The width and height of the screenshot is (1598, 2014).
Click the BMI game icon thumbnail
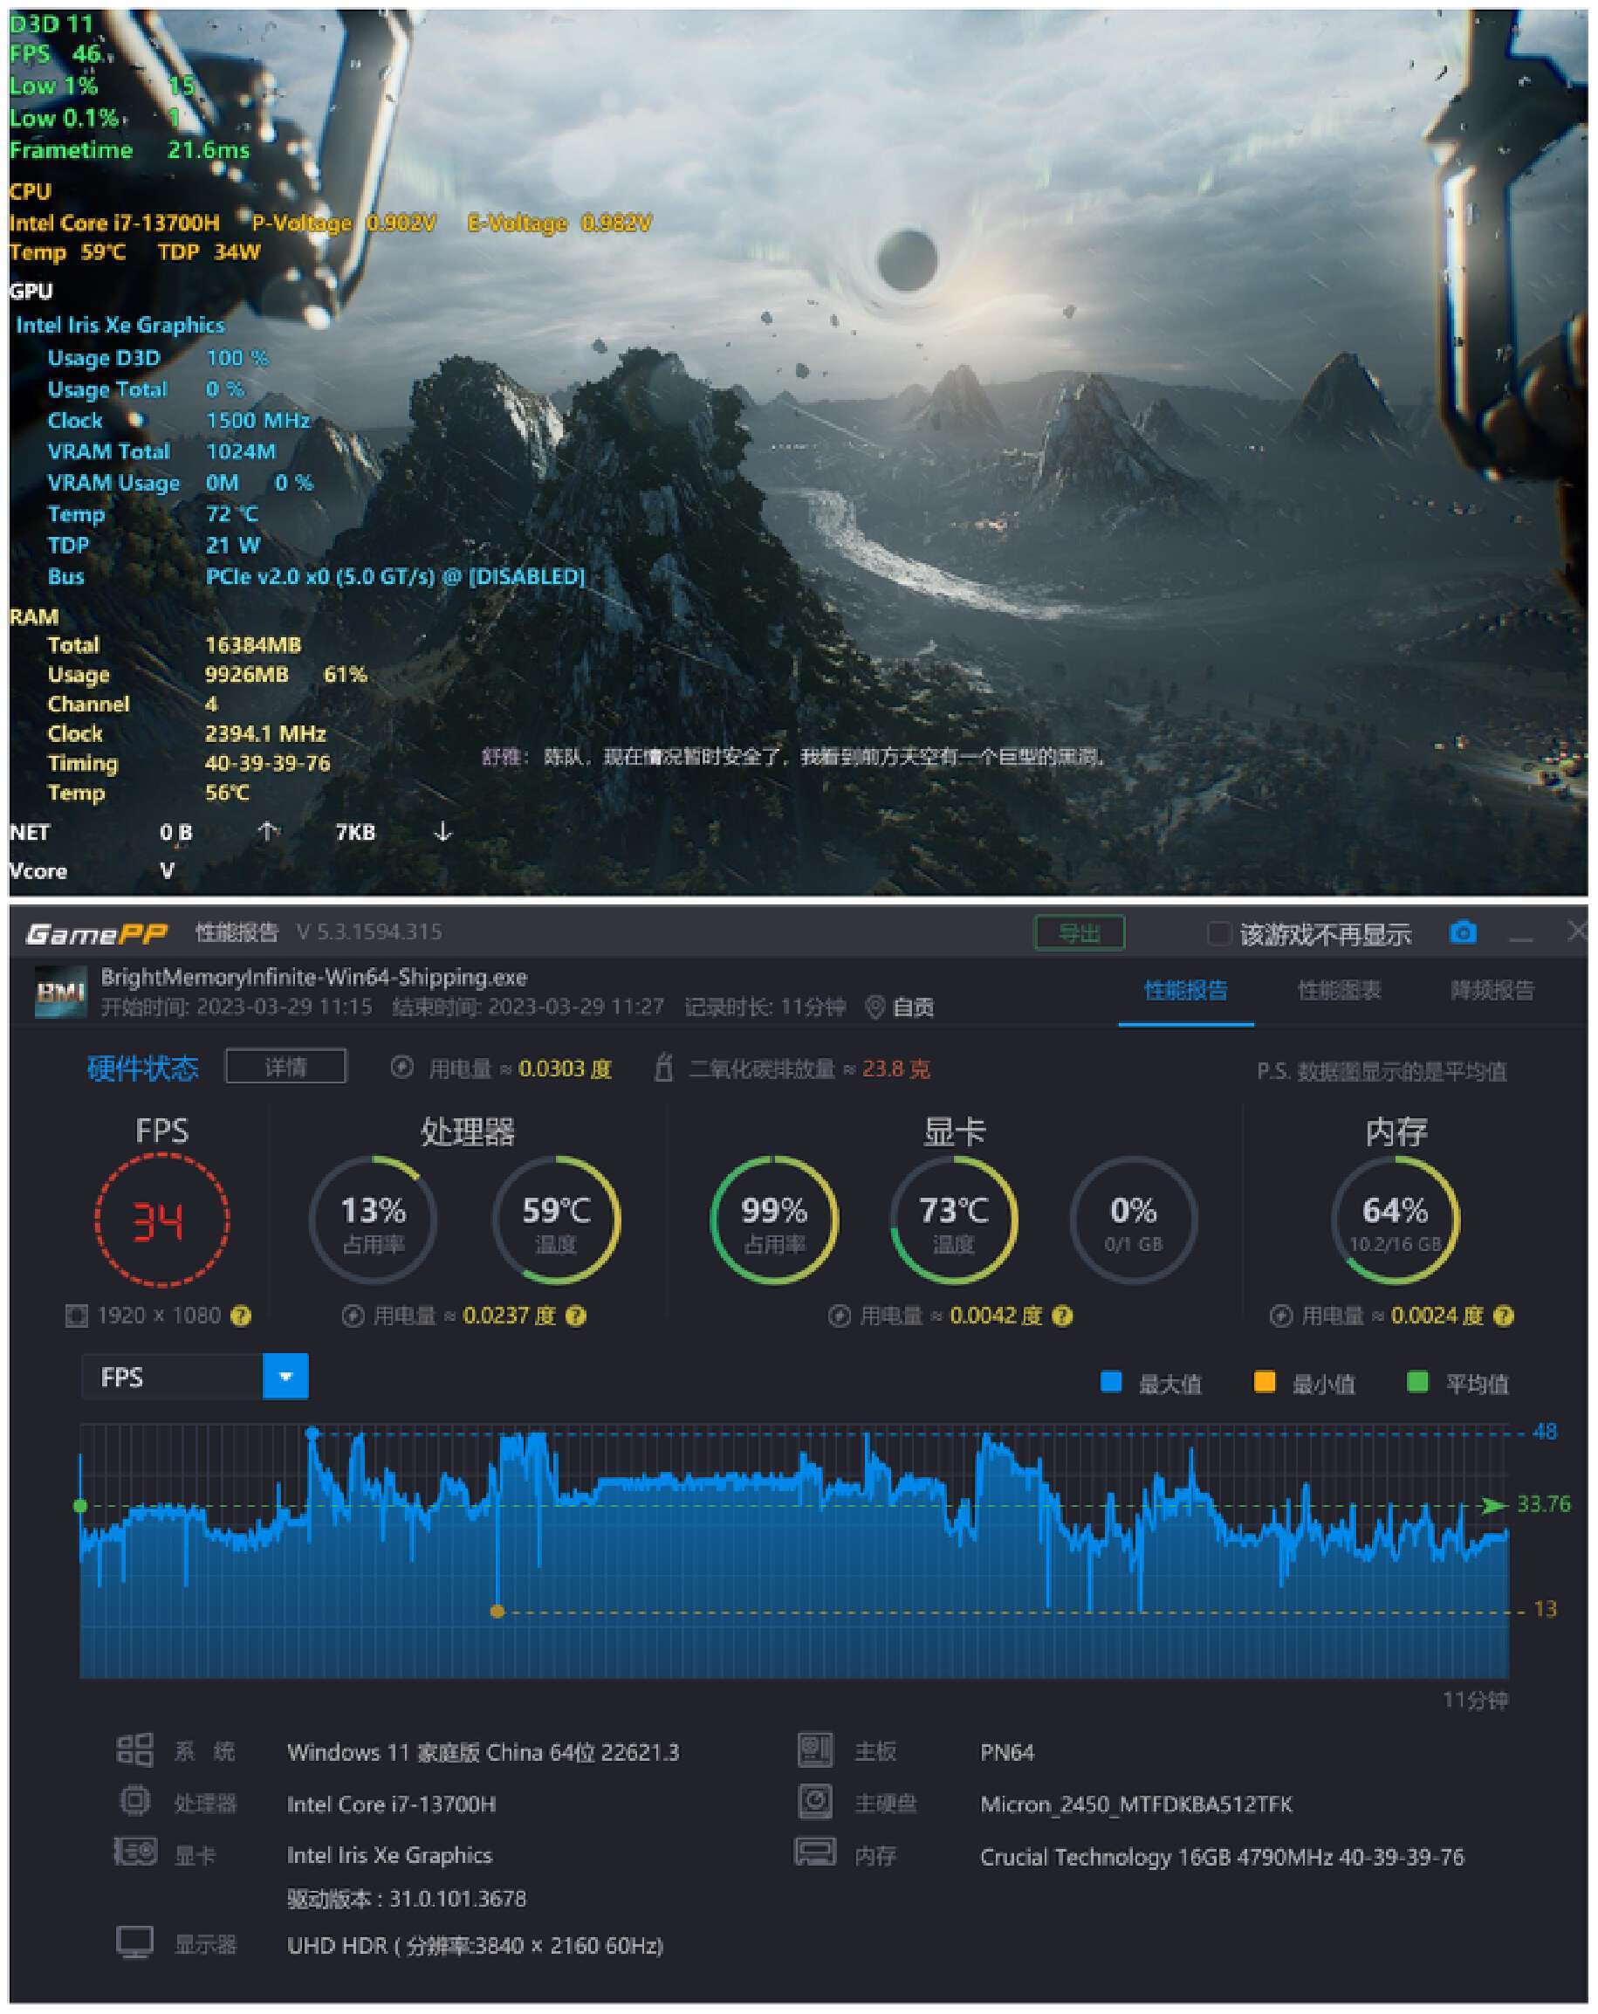(x=61, y=992)
